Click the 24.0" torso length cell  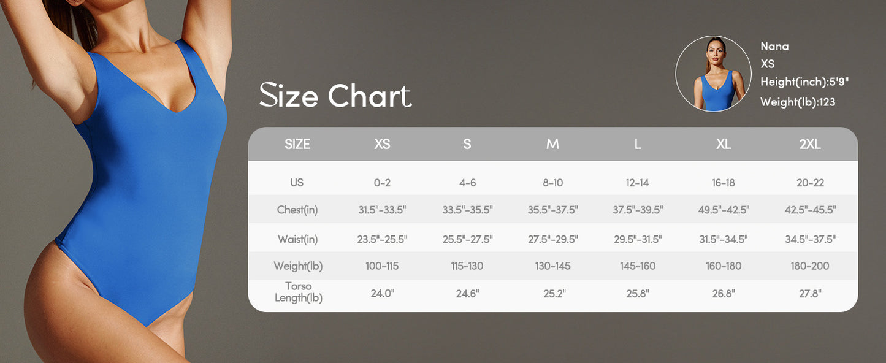tap(382, 293)
